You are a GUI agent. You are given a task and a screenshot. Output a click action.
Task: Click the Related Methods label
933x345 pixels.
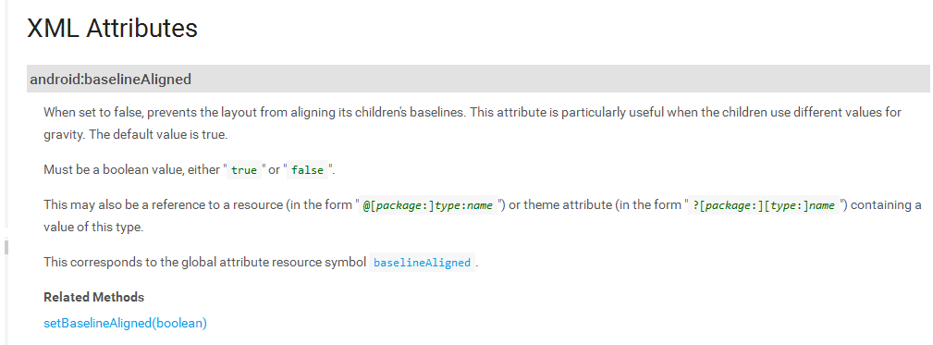tap(94, 297)
